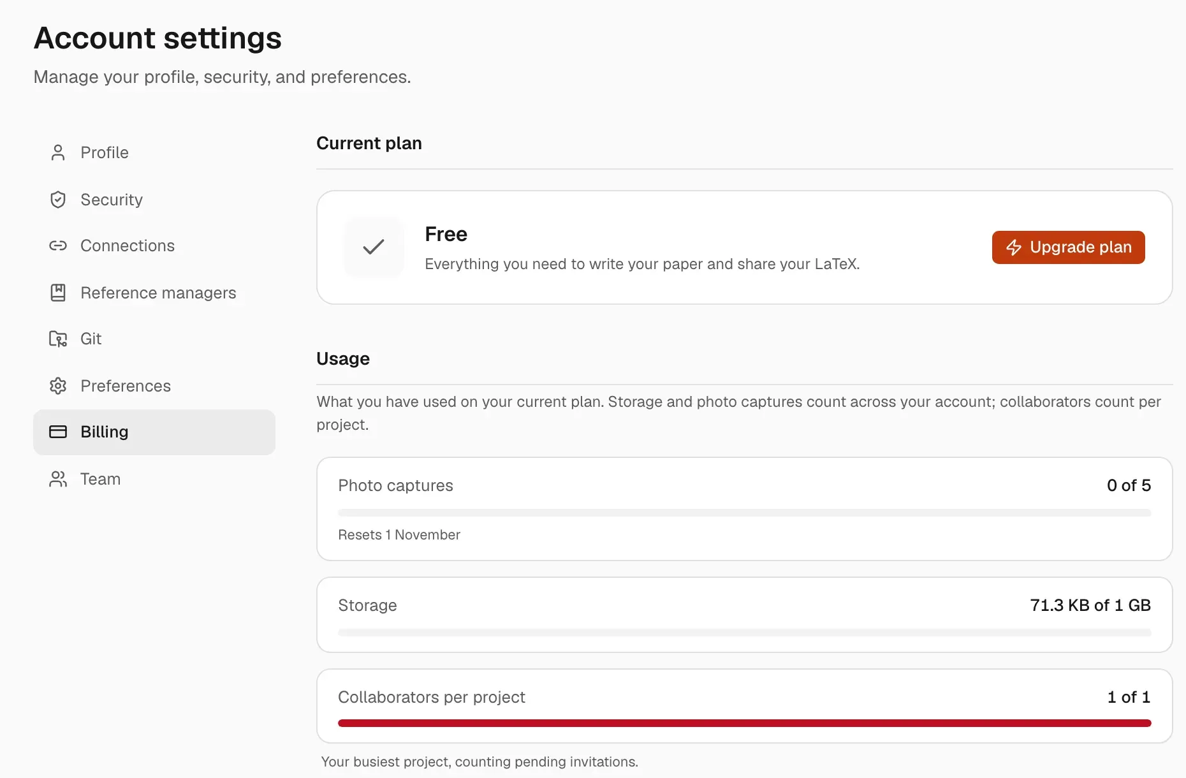Click the Current plan heading
The height and width of the screenshot is (778, 1186).
pyautogui.click(x=369, y=143)
